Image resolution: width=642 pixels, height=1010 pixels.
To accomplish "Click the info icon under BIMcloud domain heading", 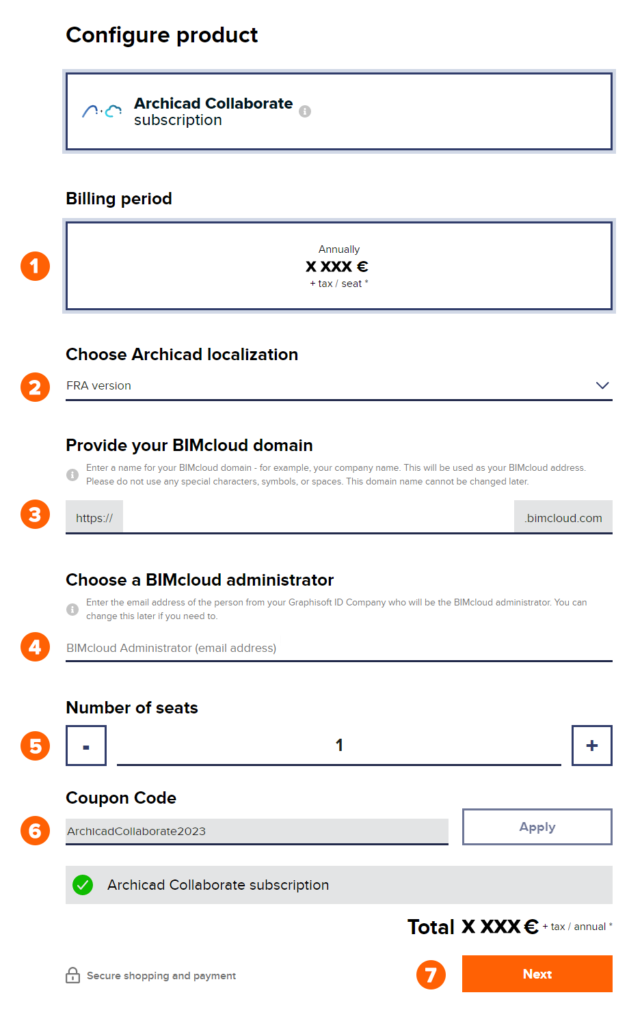I will coord(72,474).
